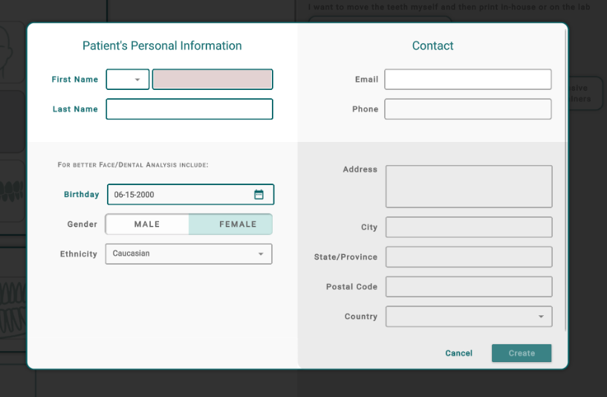
Task: Click the City label
Action: click(x=369, y=227)
